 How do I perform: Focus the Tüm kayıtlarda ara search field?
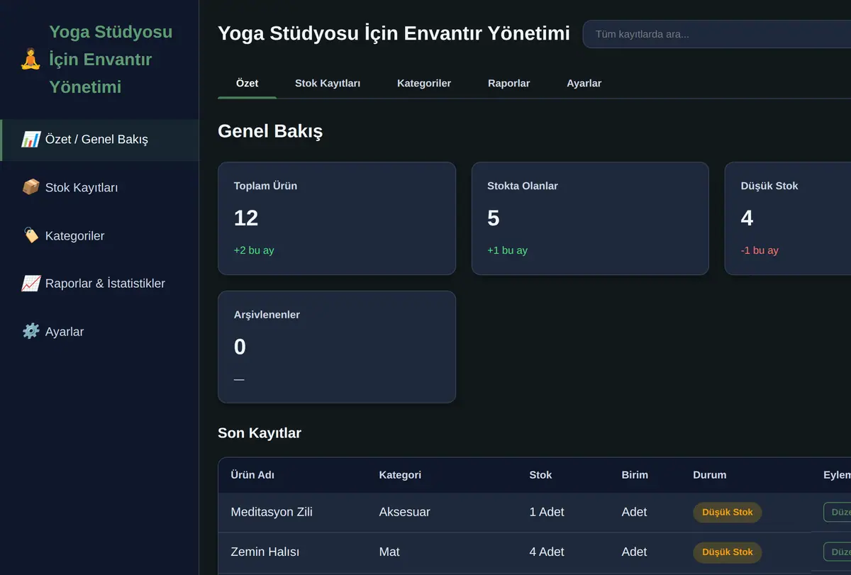coord(717,34)
